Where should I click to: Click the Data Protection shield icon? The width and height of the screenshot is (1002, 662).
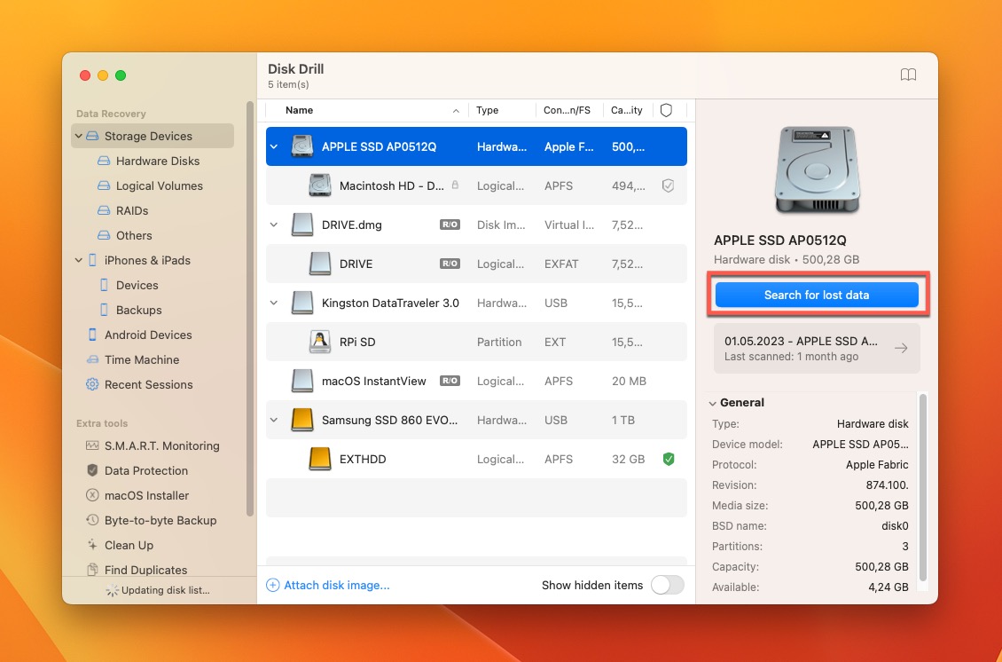[x=92, y=470]
